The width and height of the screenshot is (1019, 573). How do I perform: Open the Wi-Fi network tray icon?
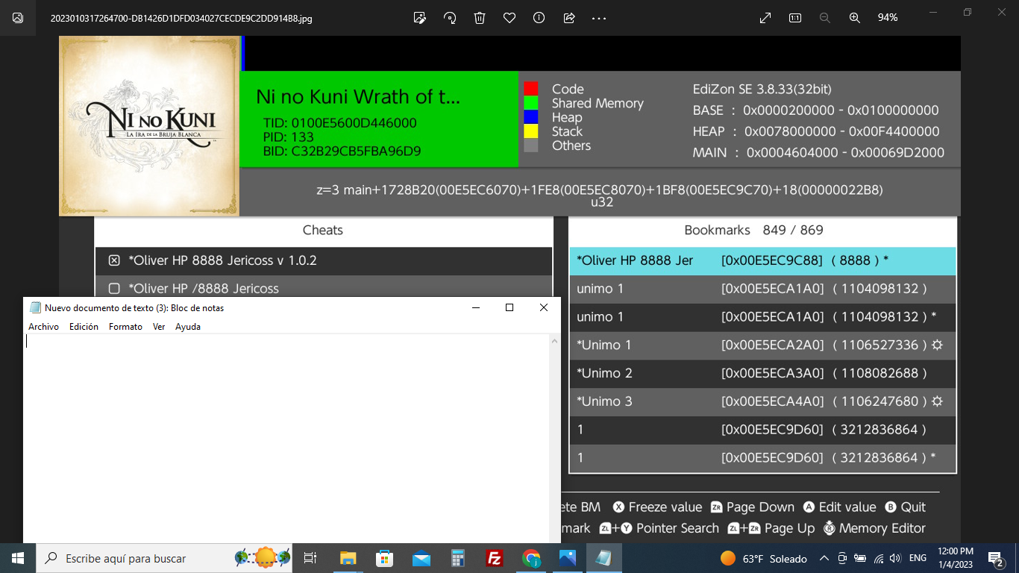878,558
